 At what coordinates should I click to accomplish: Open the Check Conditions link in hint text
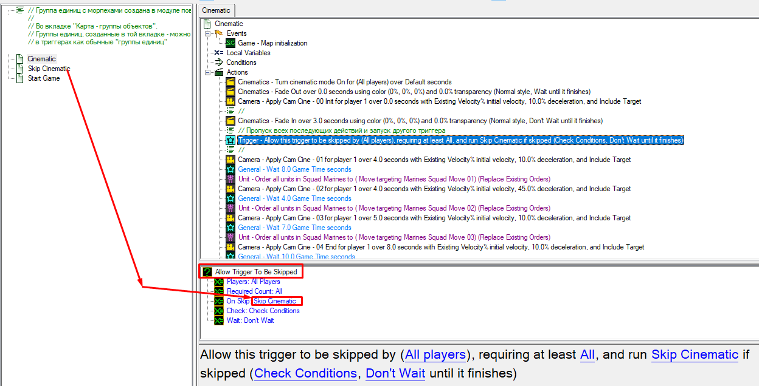(x=305, y=373)
